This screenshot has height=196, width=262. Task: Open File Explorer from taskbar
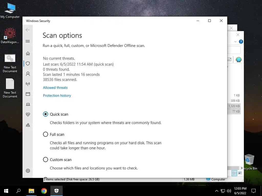coord(31,191)
